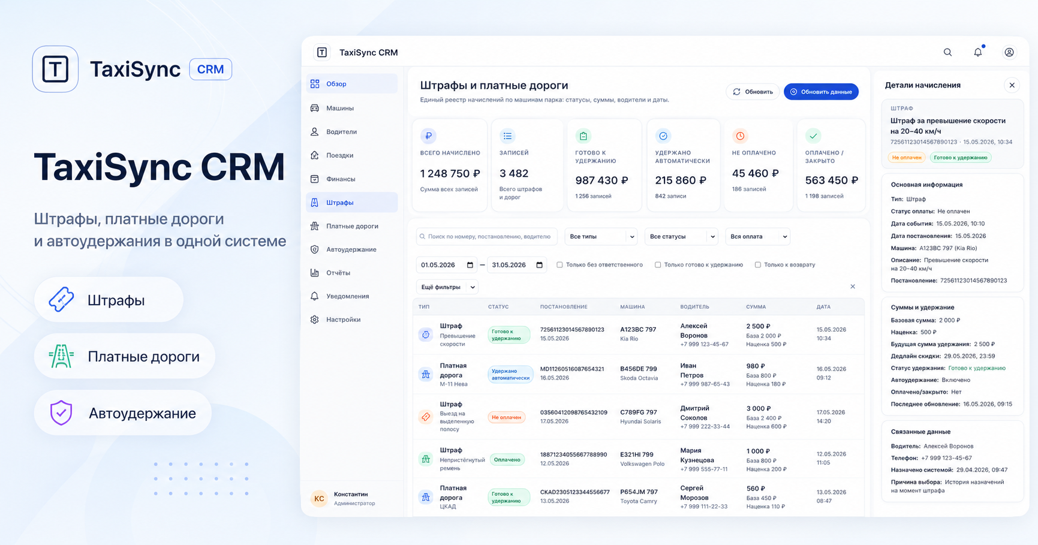Click the Статус column header
This screenshot has width=1038, height=545.
[x=498, y=307]
